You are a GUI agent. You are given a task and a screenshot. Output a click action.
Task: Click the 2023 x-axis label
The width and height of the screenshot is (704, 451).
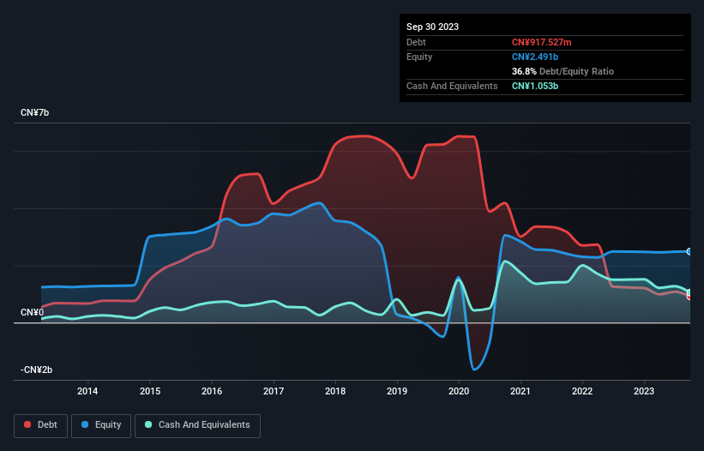coord(644,391)
